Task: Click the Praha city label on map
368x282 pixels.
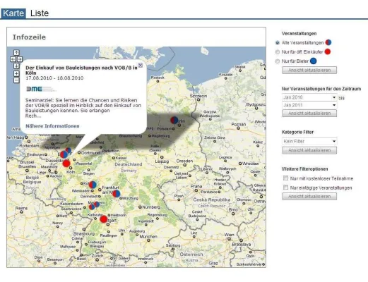Action: [196, 186]
